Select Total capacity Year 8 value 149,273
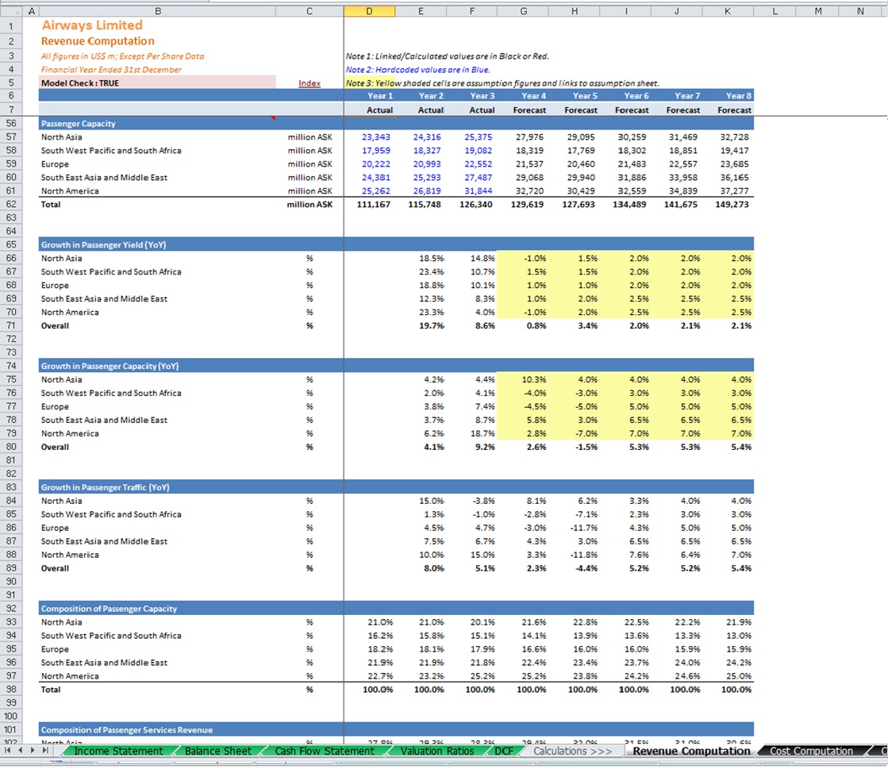Viewport: 888px width, 769px height. (728, 205)
